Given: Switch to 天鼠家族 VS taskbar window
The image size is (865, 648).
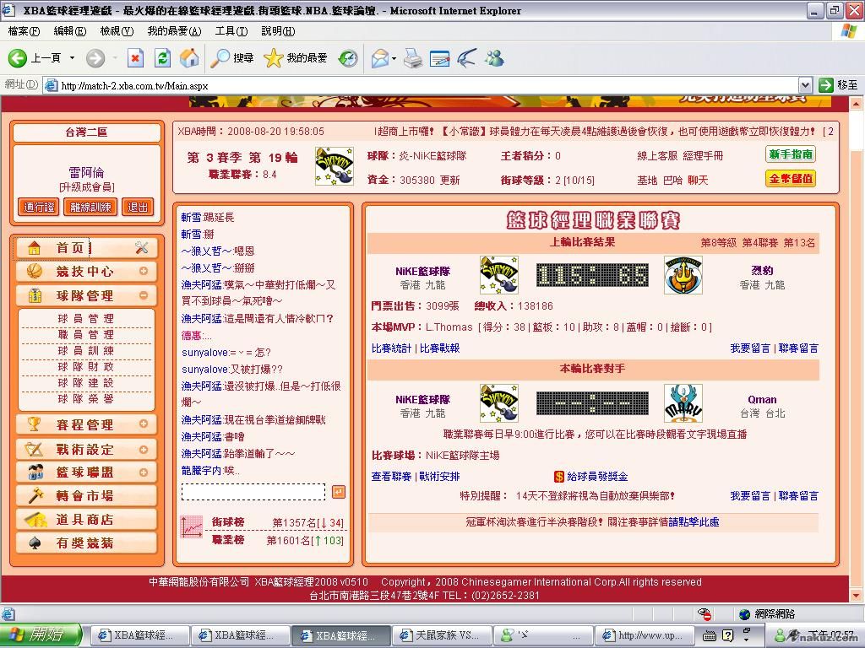Looking at the screenshot, I should pyautogui.click(x=440, y=635).
